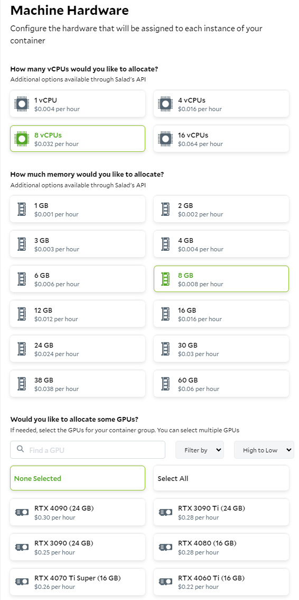The width and height of the screenshot is (299, 600).
Task: Select the 2 GB memory option
Action: 221,209
